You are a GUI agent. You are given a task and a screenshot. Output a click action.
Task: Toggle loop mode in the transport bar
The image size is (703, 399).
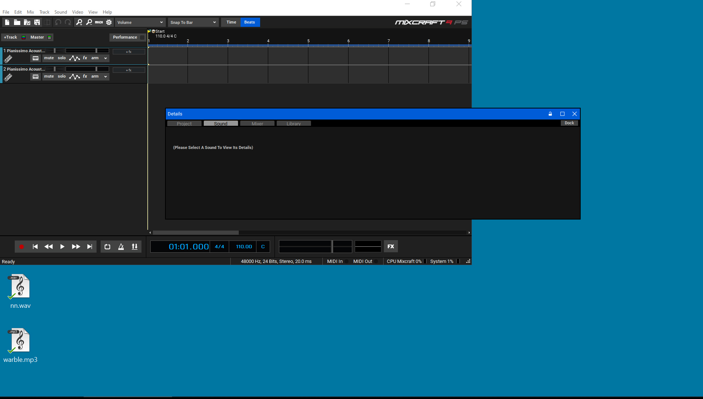tap(107, 247)
